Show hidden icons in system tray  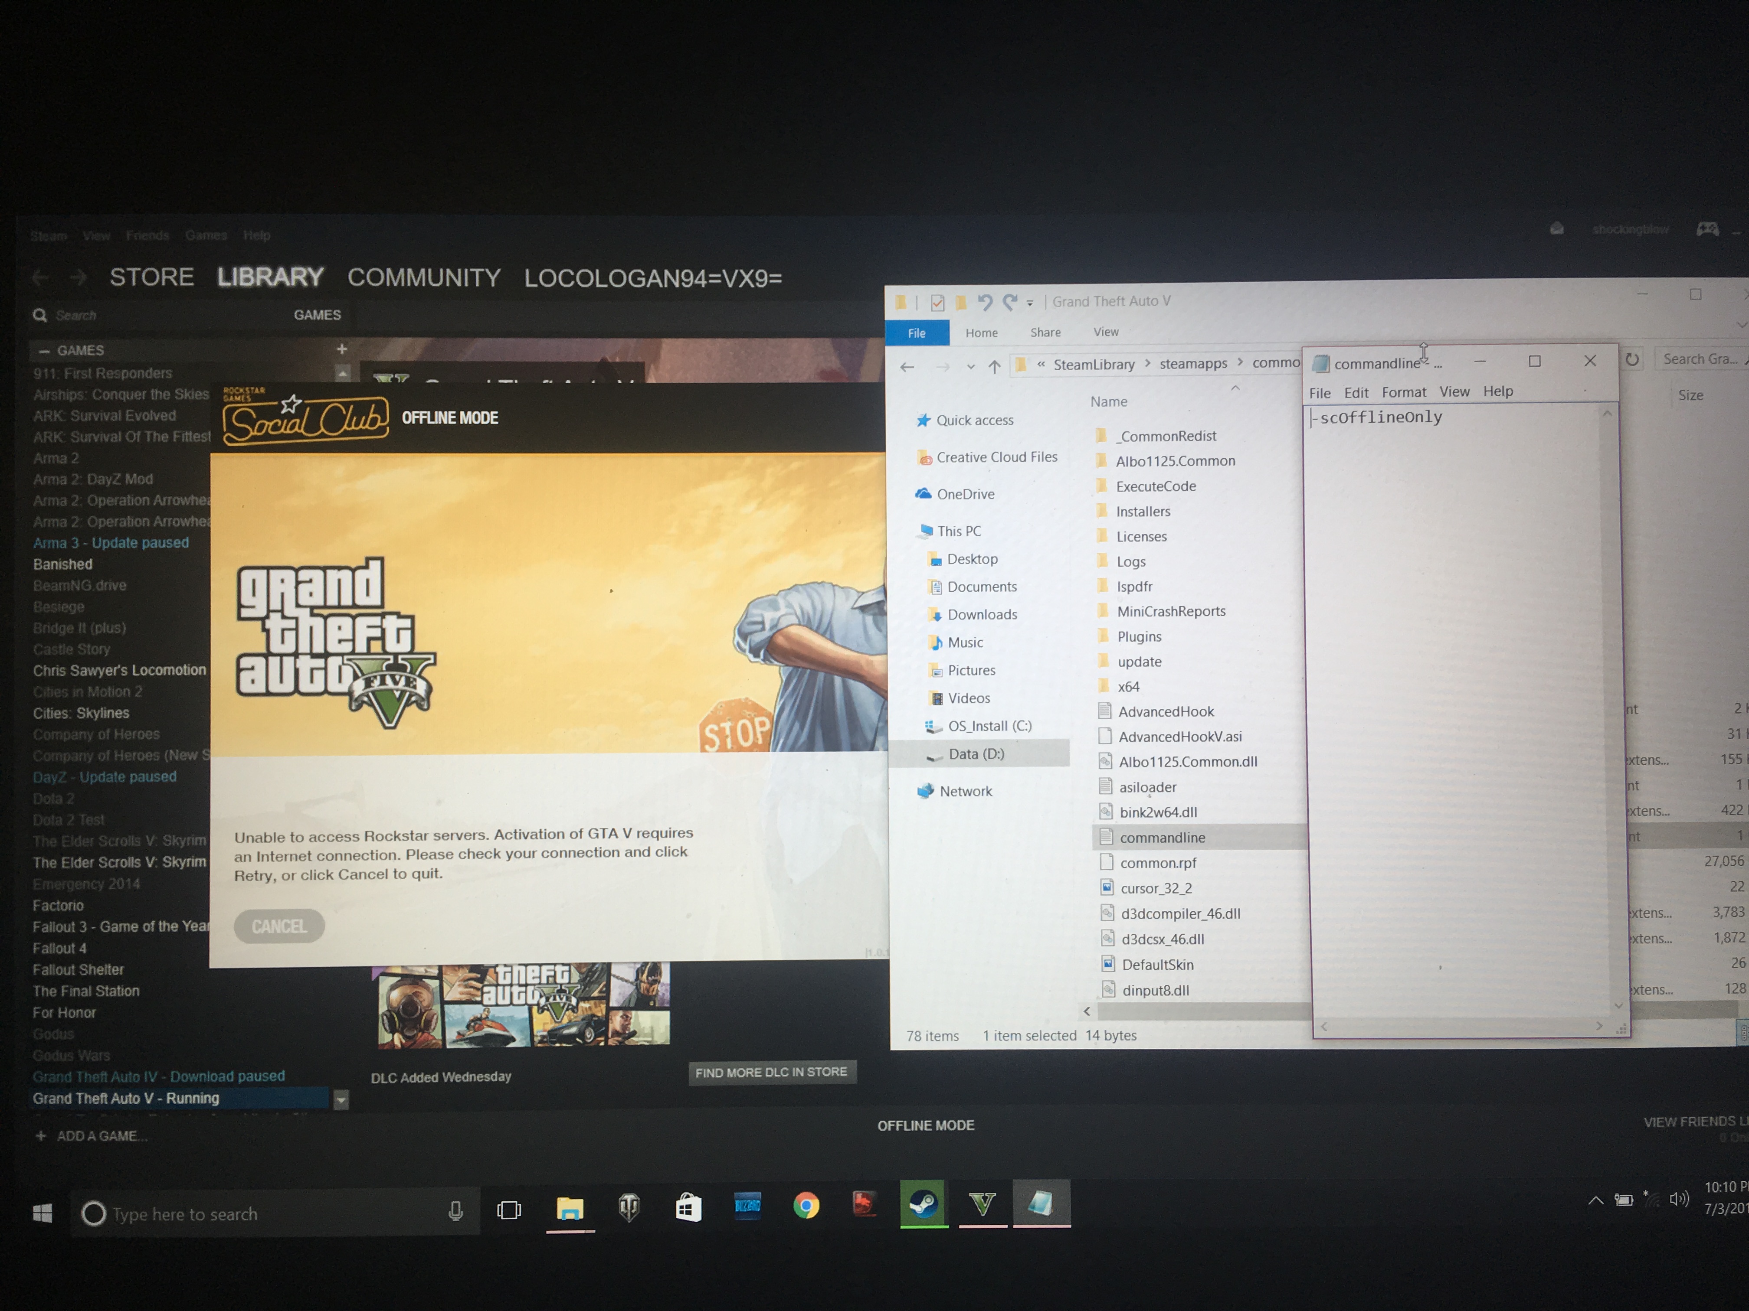point(1595,1200)
